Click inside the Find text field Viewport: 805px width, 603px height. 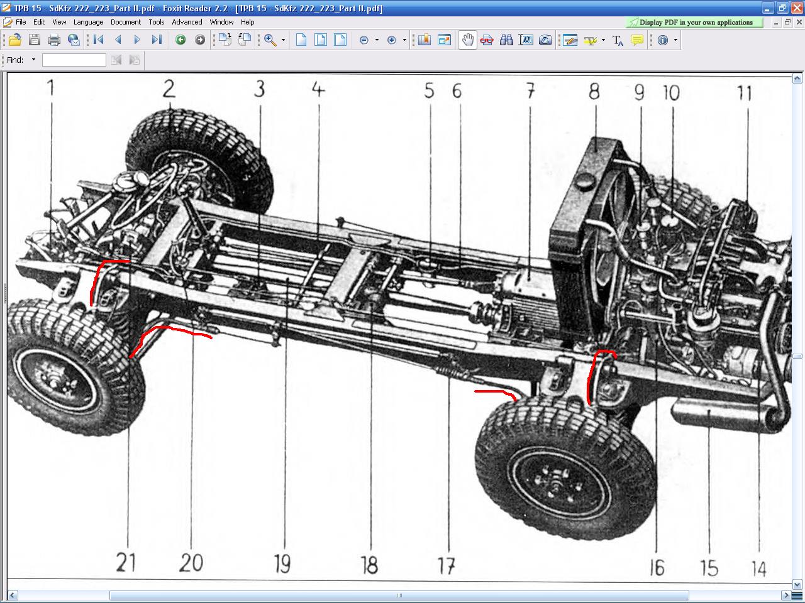[74, 60]
